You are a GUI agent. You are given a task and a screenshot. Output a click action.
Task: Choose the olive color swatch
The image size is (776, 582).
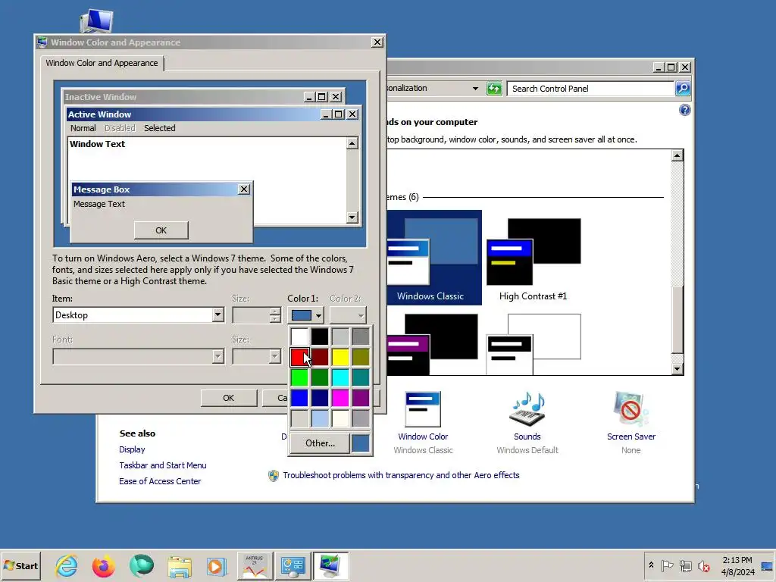pyautogui.click(x=361, y=357)
